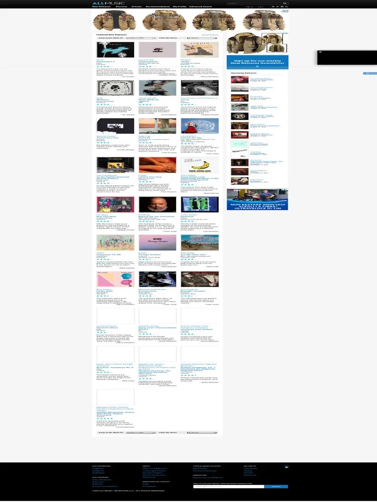The height and width of the screenshot is (502, 377).
Task: Open the bald bearded man album cover
Action: pyautogui.click(x=158, y=204)
